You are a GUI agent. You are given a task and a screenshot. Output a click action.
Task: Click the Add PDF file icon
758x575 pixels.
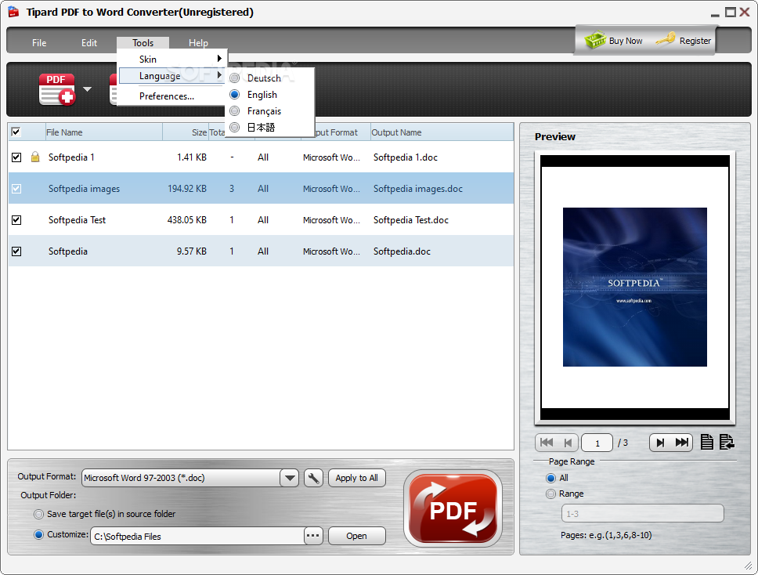pyautogui.click(x=57, y=89)
